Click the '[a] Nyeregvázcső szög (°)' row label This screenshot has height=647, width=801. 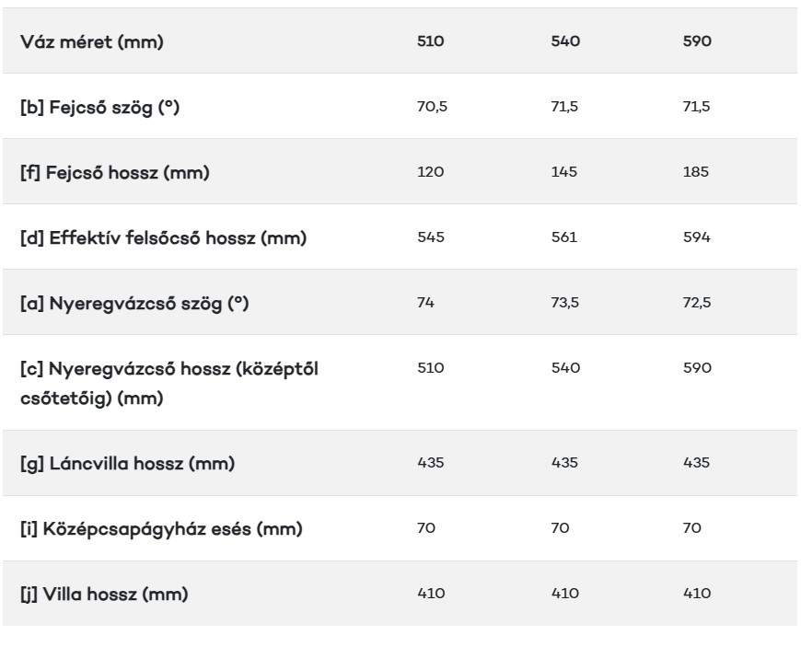pos(134,303)
